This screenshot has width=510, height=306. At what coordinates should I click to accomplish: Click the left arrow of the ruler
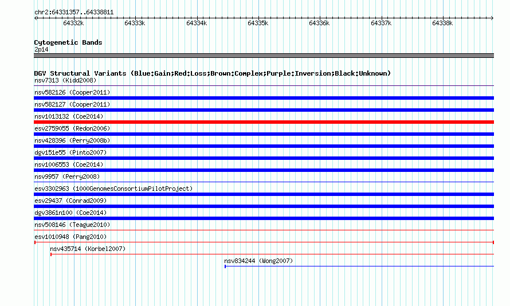[x=36, y=18]
